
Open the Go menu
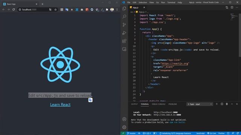coord(157,3)
